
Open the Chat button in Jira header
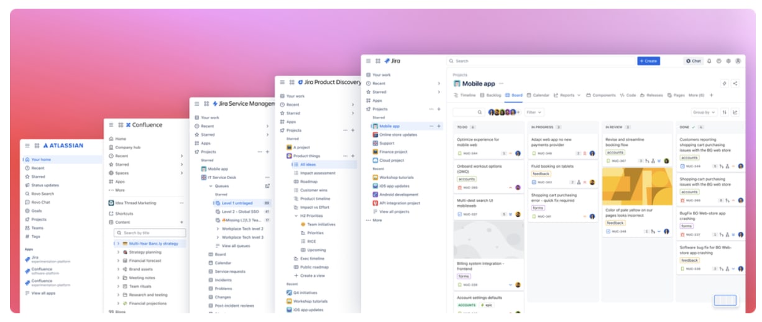tap(694, 61)
